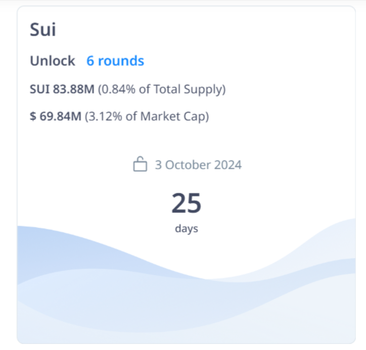This screenshot has height=350, width=366.
Task: Click the Sui card title
Action: [x=43, y=29]
